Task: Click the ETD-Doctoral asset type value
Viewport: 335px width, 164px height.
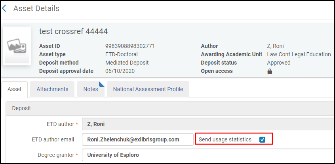Action: coord(121,54)
